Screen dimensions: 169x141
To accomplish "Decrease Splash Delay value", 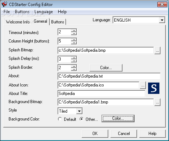I will tap(74, 61).
